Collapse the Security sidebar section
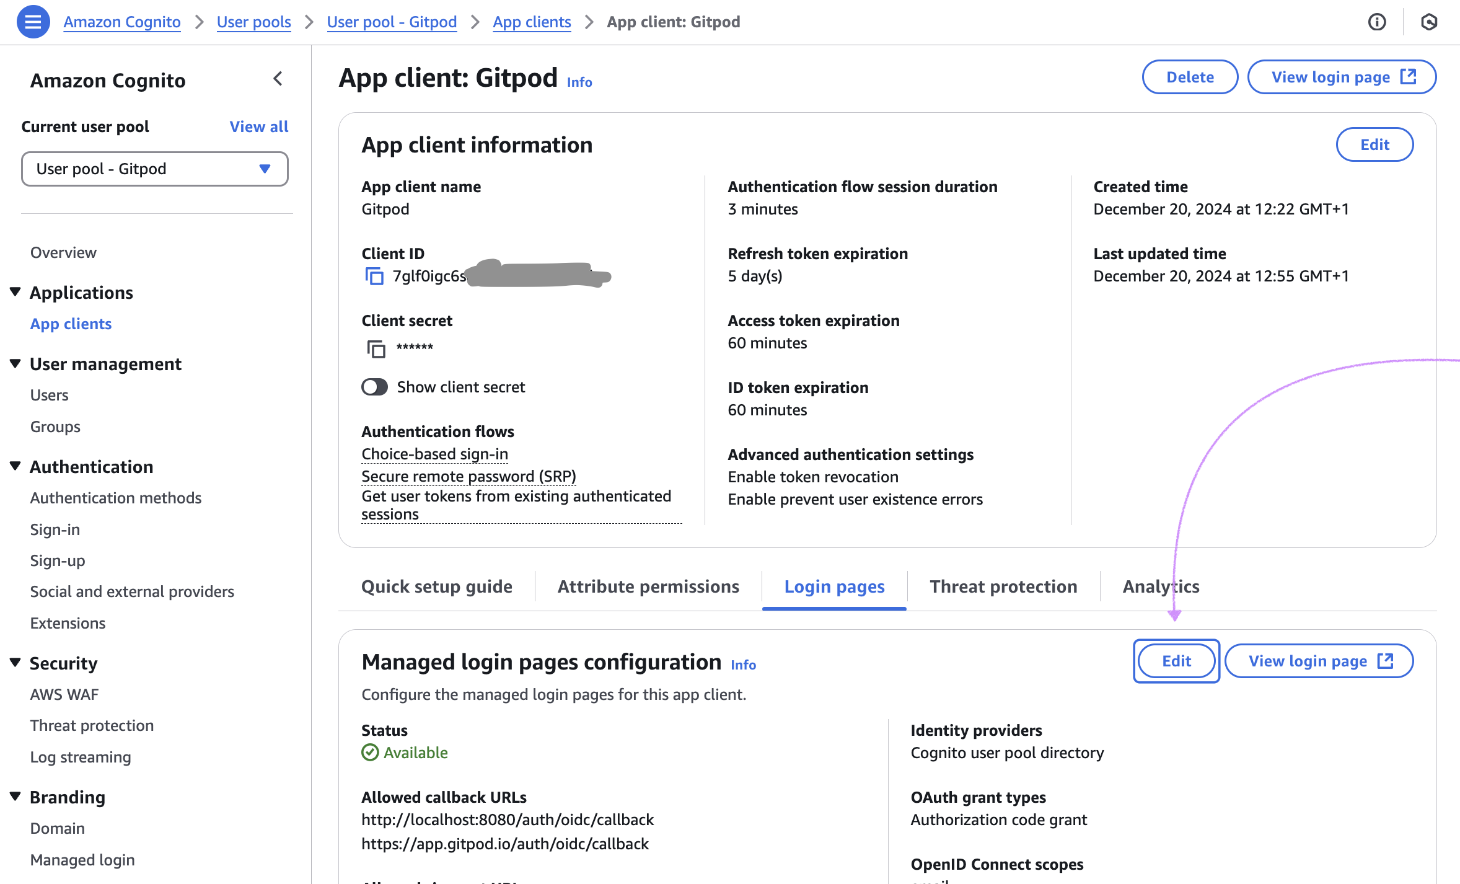This screenshot has width=1460, height=884. (x=15, y=663)
